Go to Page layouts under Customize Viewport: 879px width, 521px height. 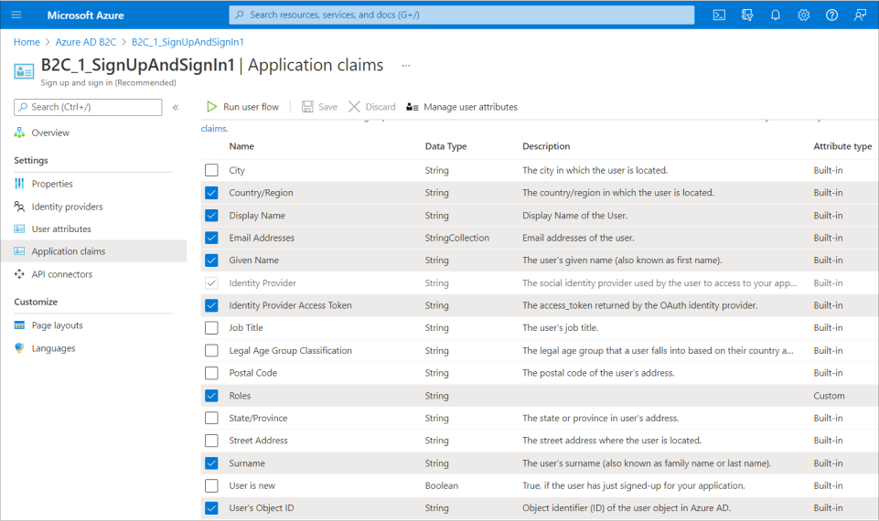(57, 325)
